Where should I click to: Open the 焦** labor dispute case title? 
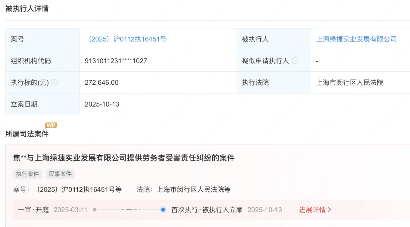[x=124, y=158]
